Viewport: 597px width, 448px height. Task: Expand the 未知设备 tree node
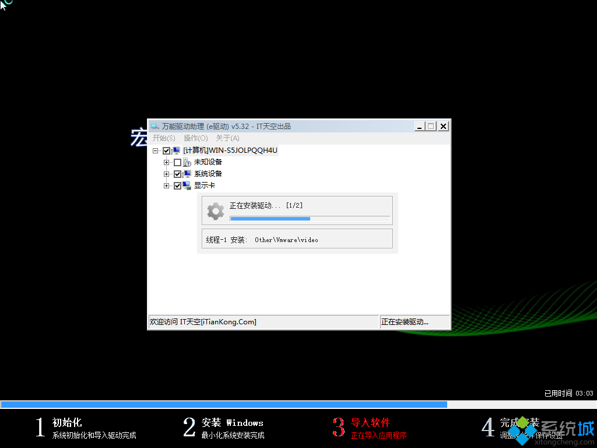tap(166, 162)
